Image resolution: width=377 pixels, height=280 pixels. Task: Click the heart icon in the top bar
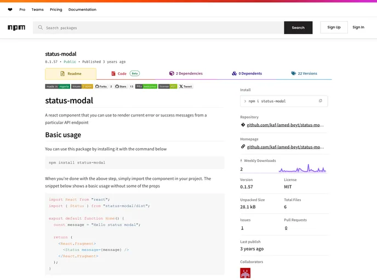click(x=10, y=10)
